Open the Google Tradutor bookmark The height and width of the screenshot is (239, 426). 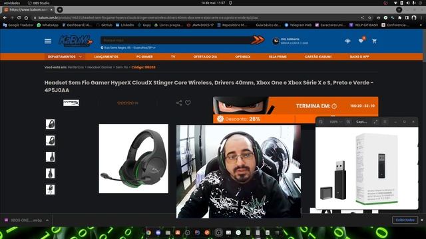pos(18,25)
